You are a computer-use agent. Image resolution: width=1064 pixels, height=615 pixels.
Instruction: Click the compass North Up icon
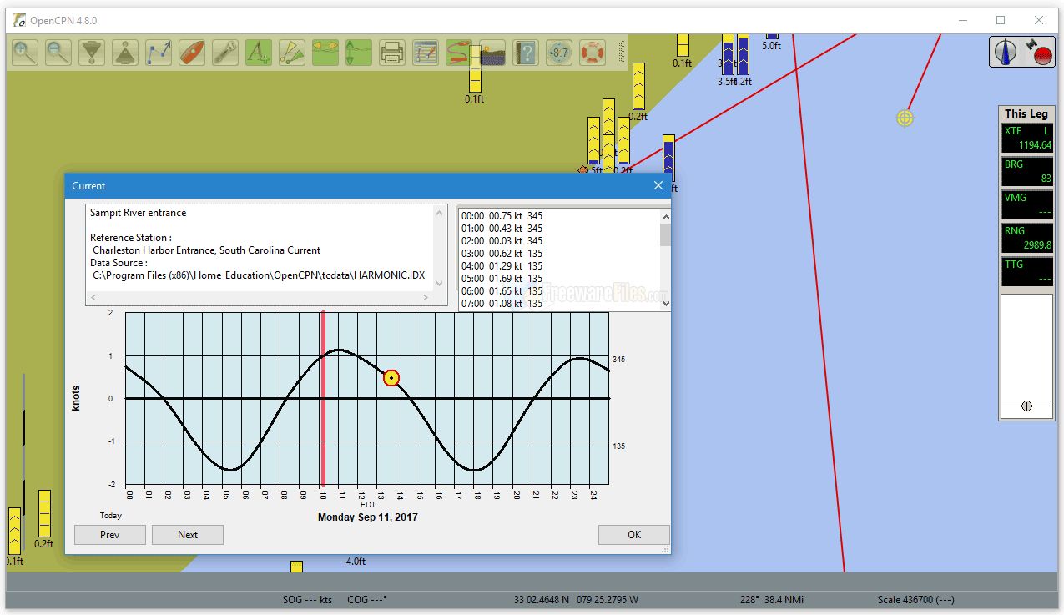(x=1006, y=53)
